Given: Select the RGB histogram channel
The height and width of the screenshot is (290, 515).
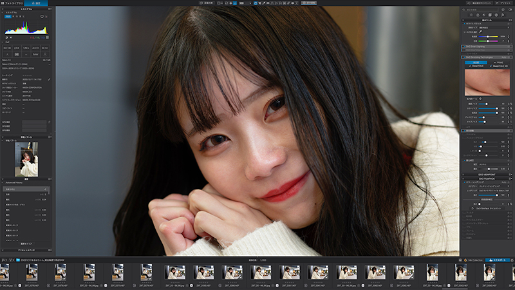Looking at the screenshot, I should pyautogui.click(x=8, y=17).
